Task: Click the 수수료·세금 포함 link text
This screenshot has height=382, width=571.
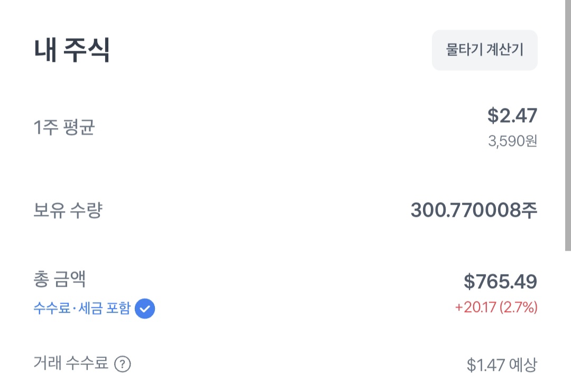Action: pyautogui.click(x=81, y=308)
